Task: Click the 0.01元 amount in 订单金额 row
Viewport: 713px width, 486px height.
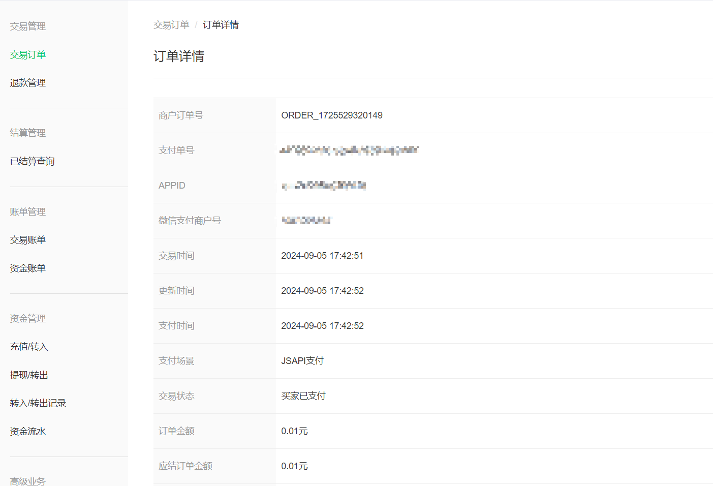Action: [294, 431]
